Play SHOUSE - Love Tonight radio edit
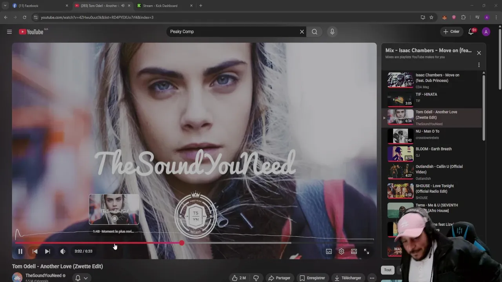The image size is (502, 282). (431, 191)
